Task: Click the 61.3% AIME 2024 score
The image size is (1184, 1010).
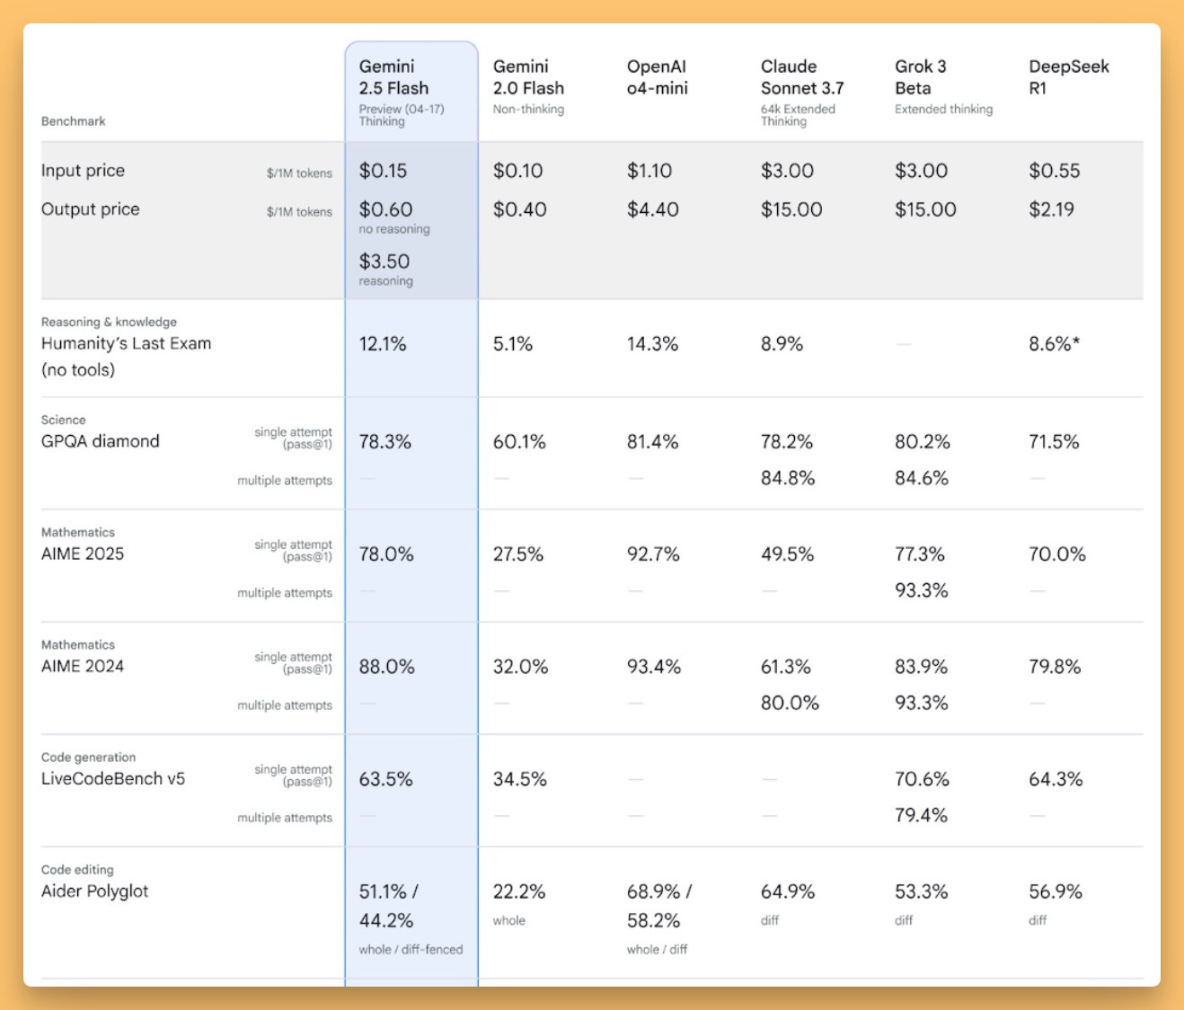Action: click(x=785, y=667)
